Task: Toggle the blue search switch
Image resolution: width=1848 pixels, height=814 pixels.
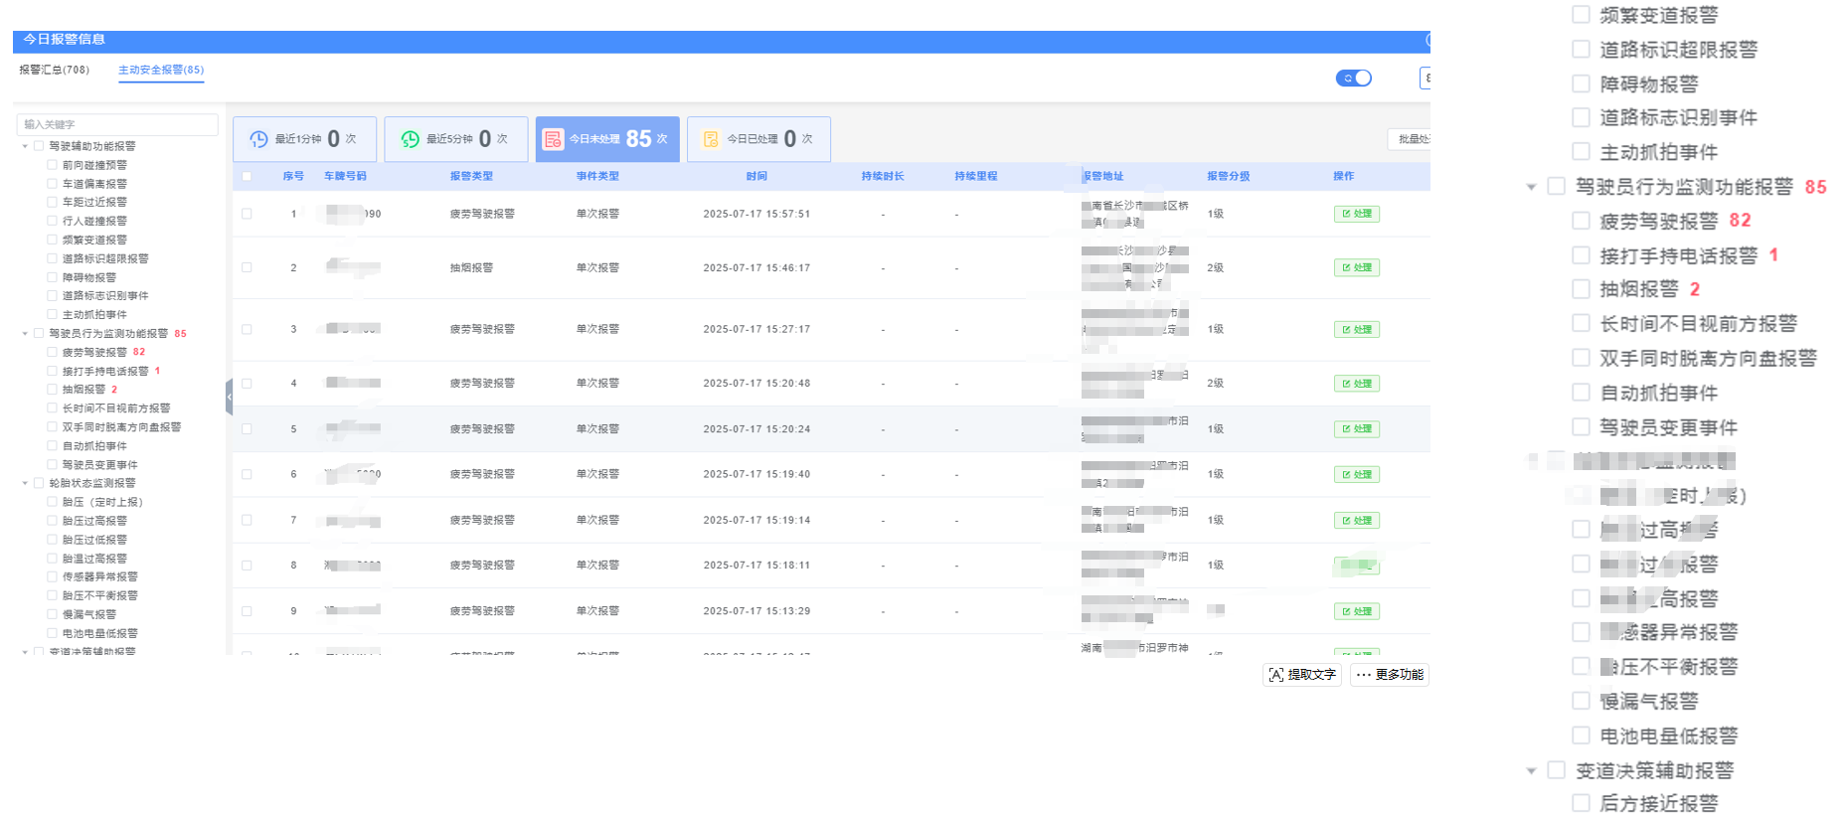Action: pos(1353,78)
